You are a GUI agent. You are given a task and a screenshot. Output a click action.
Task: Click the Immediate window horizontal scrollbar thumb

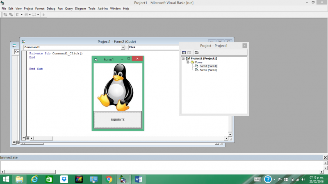(30, 172)
